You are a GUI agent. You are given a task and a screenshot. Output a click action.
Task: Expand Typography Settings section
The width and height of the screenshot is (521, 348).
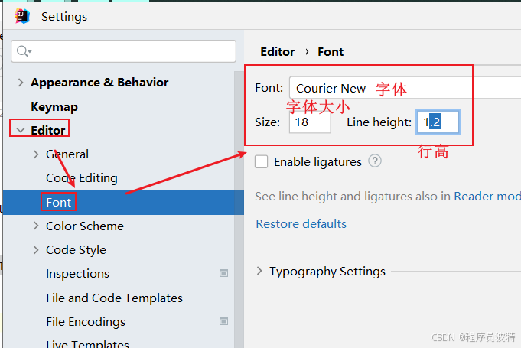(259, 271)
